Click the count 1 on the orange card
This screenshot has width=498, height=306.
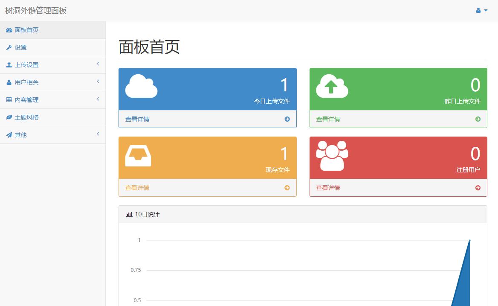point(284,154)
